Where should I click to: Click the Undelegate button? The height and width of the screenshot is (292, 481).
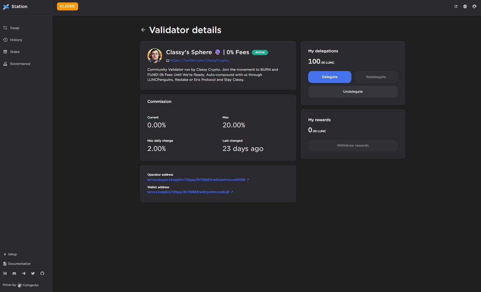(x=353, y=92)
